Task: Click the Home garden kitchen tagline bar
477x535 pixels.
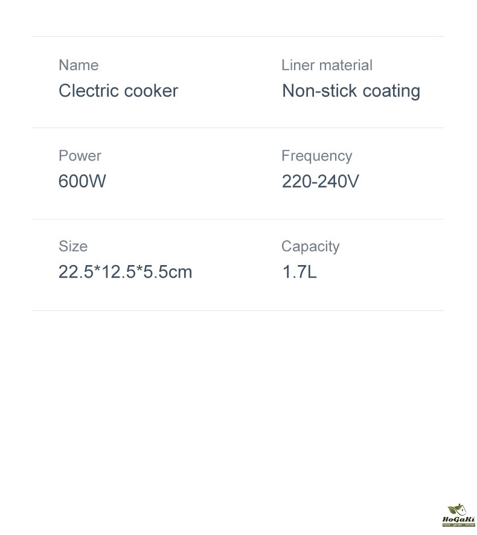Action: (458, 524)
